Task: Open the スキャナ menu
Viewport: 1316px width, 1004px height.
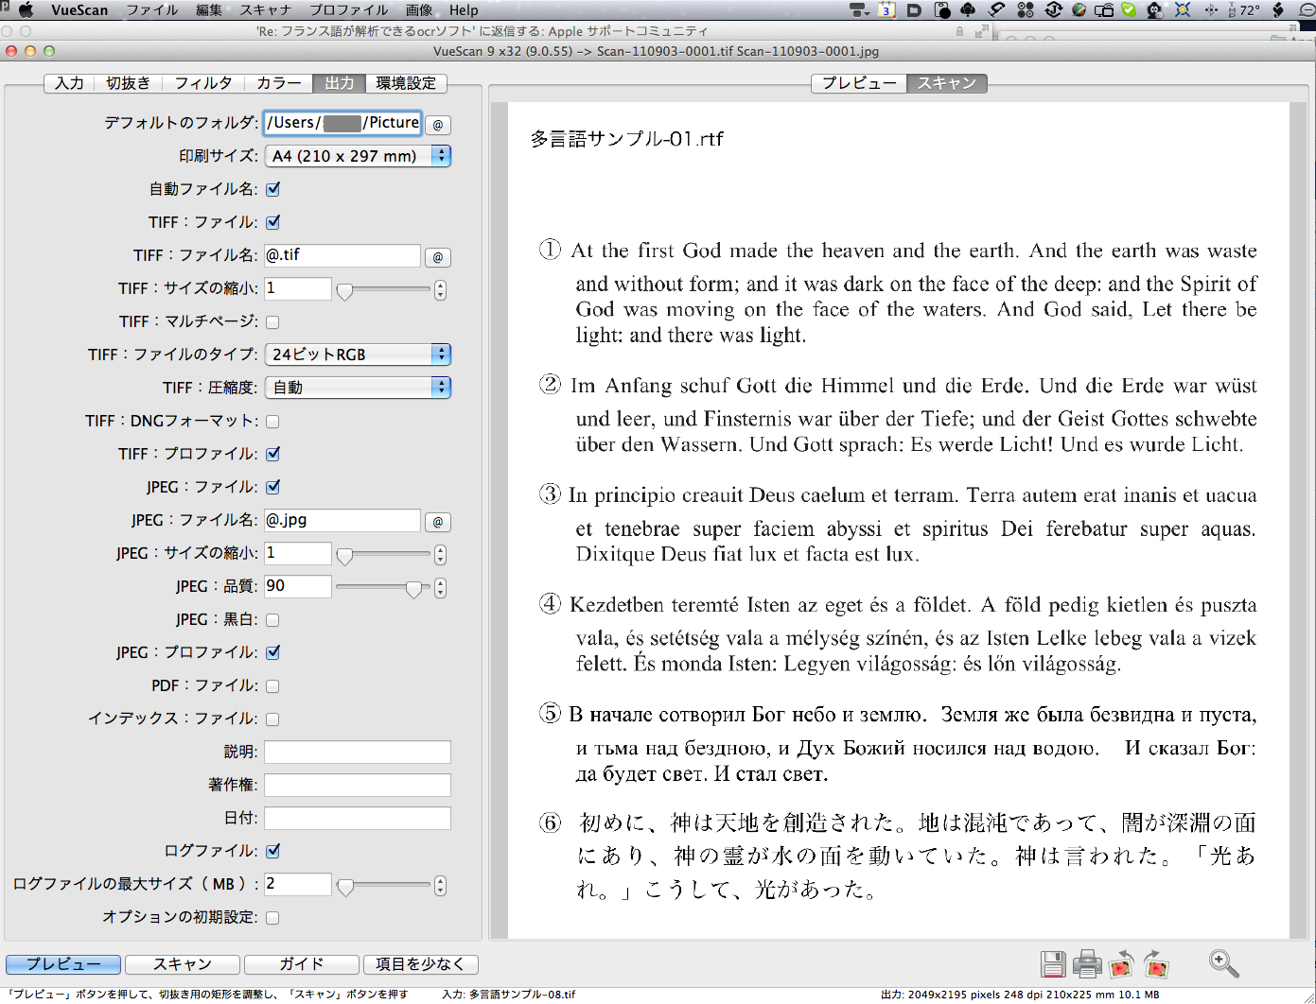Action: click(x=266, y=9)
